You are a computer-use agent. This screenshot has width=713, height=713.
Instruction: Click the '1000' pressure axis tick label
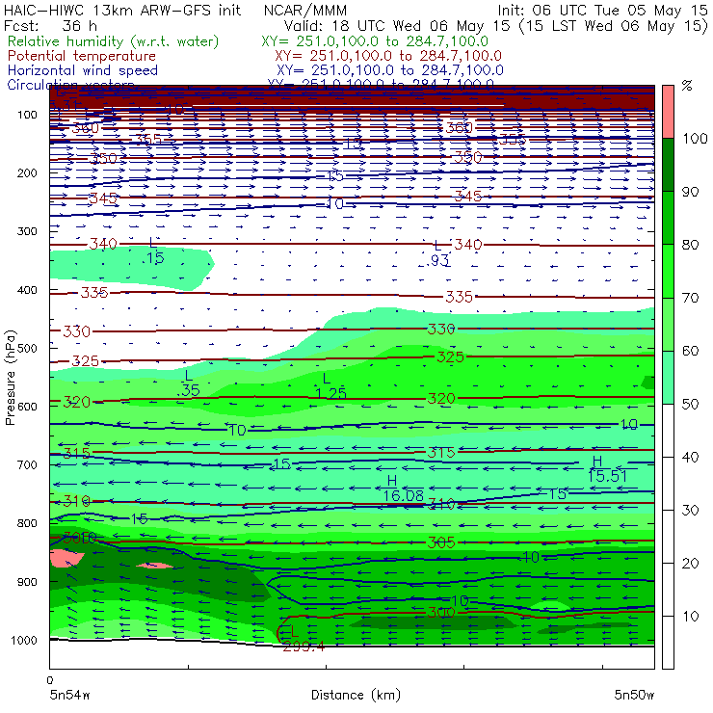24,640
